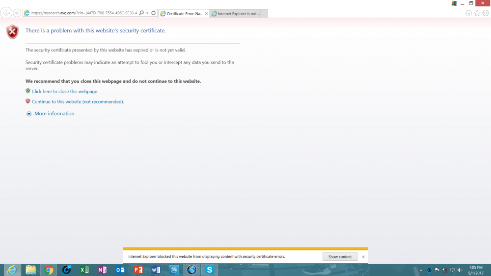Open the blue C app on taskbar
This screenshot has height=276, width=491.
coord(66,270)
